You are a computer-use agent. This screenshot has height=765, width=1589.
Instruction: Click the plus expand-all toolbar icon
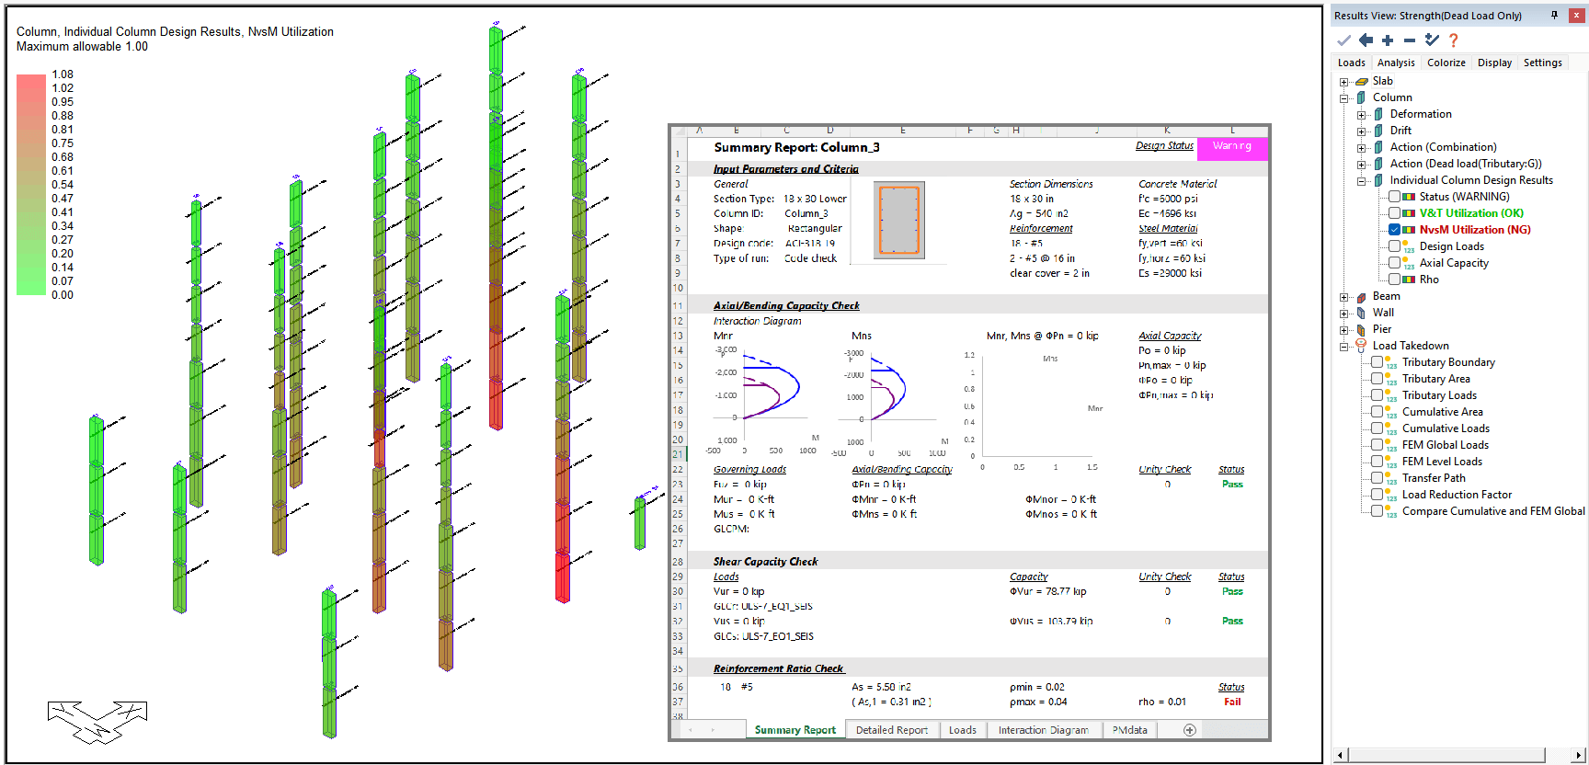(1388, 40)
